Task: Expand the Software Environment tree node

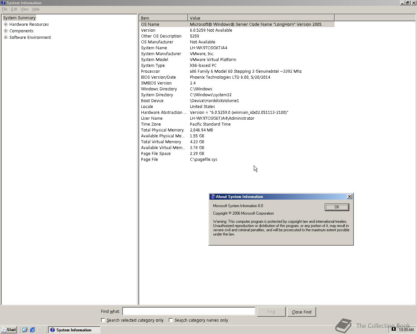Action: 6,37
